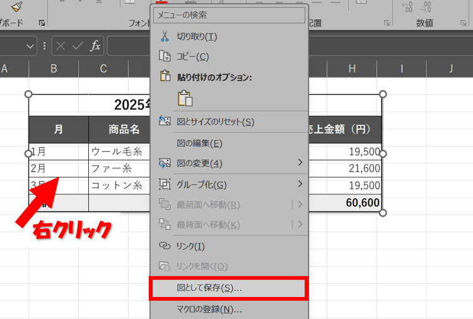Click the 19,500 value in the 1月 row
473x319 pixels.
tap(345, 152)
